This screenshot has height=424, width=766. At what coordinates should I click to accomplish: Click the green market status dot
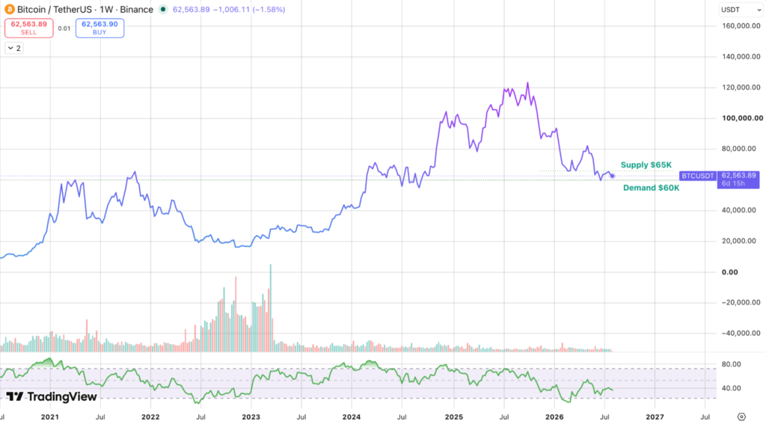(163, 9)
